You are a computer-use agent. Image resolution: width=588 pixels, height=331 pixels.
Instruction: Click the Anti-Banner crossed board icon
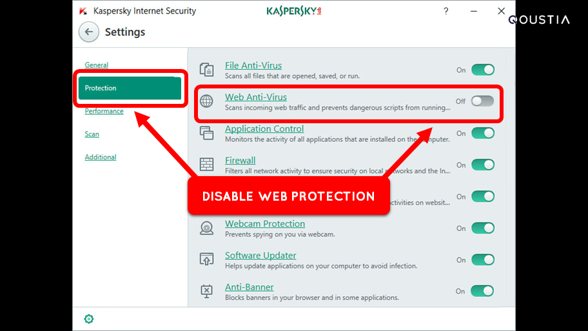(x=206, y=291)
